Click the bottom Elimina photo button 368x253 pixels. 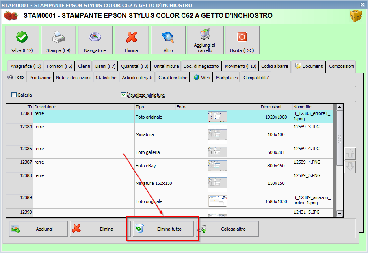tap(100, 229)
